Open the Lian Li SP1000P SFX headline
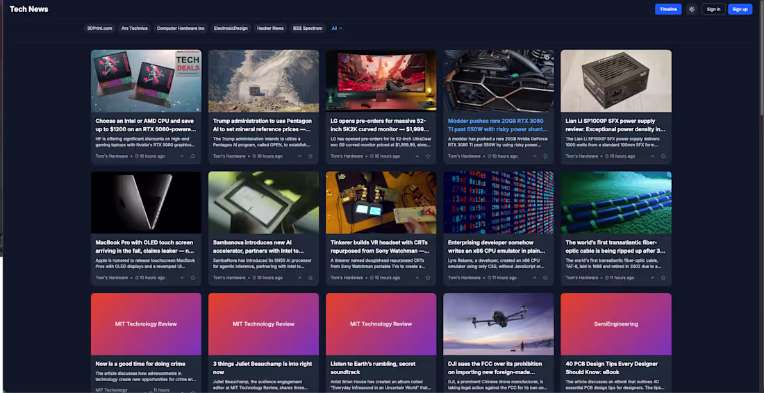This screenshot has height=393, width=764. pos(615,125)
